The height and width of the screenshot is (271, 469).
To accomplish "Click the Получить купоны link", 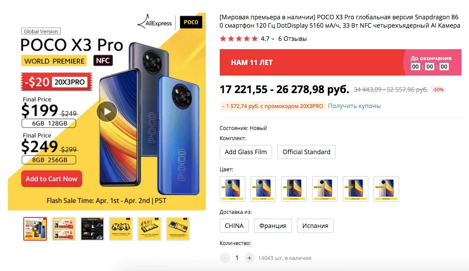I will coord(354,106).
